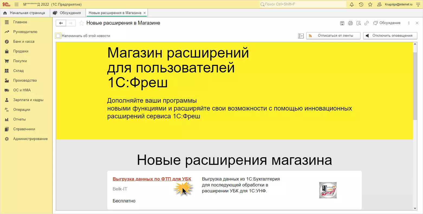Click the save to disk icon
423x214 pixels.
(342, 23)
